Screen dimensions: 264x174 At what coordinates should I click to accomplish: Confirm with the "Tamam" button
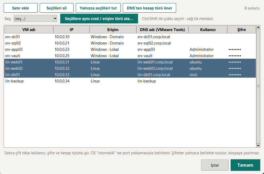click(245, 165)
